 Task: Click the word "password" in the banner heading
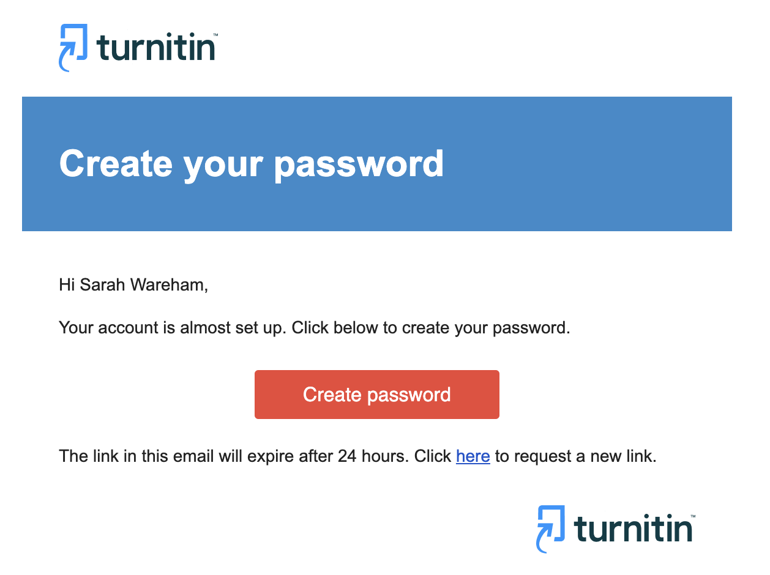359,164
